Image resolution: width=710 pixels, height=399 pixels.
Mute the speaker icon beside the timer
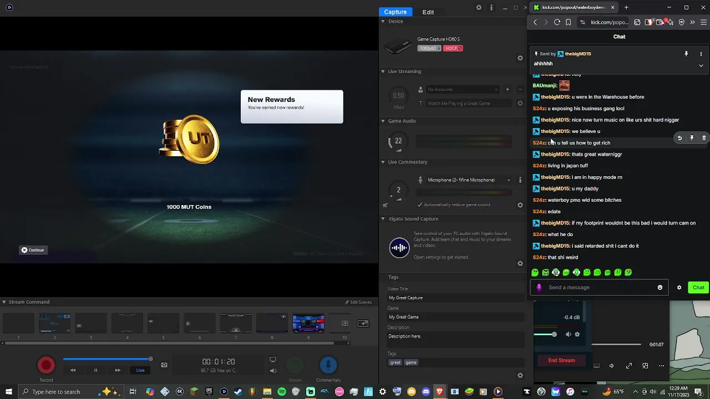[x=273, y=371]
